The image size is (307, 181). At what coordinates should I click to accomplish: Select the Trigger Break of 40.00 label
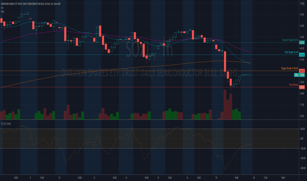290,68
